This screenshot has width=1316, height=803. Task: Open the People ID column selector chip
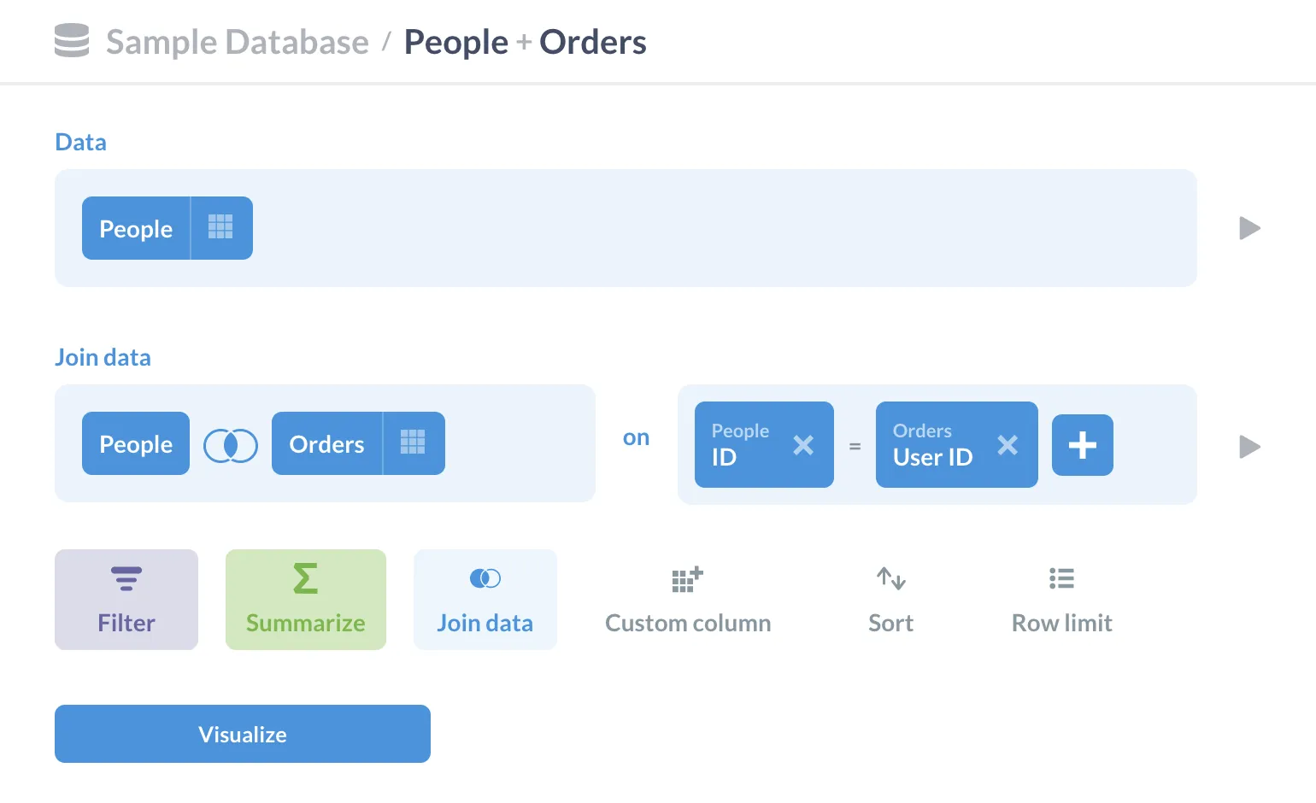(743, 444)
